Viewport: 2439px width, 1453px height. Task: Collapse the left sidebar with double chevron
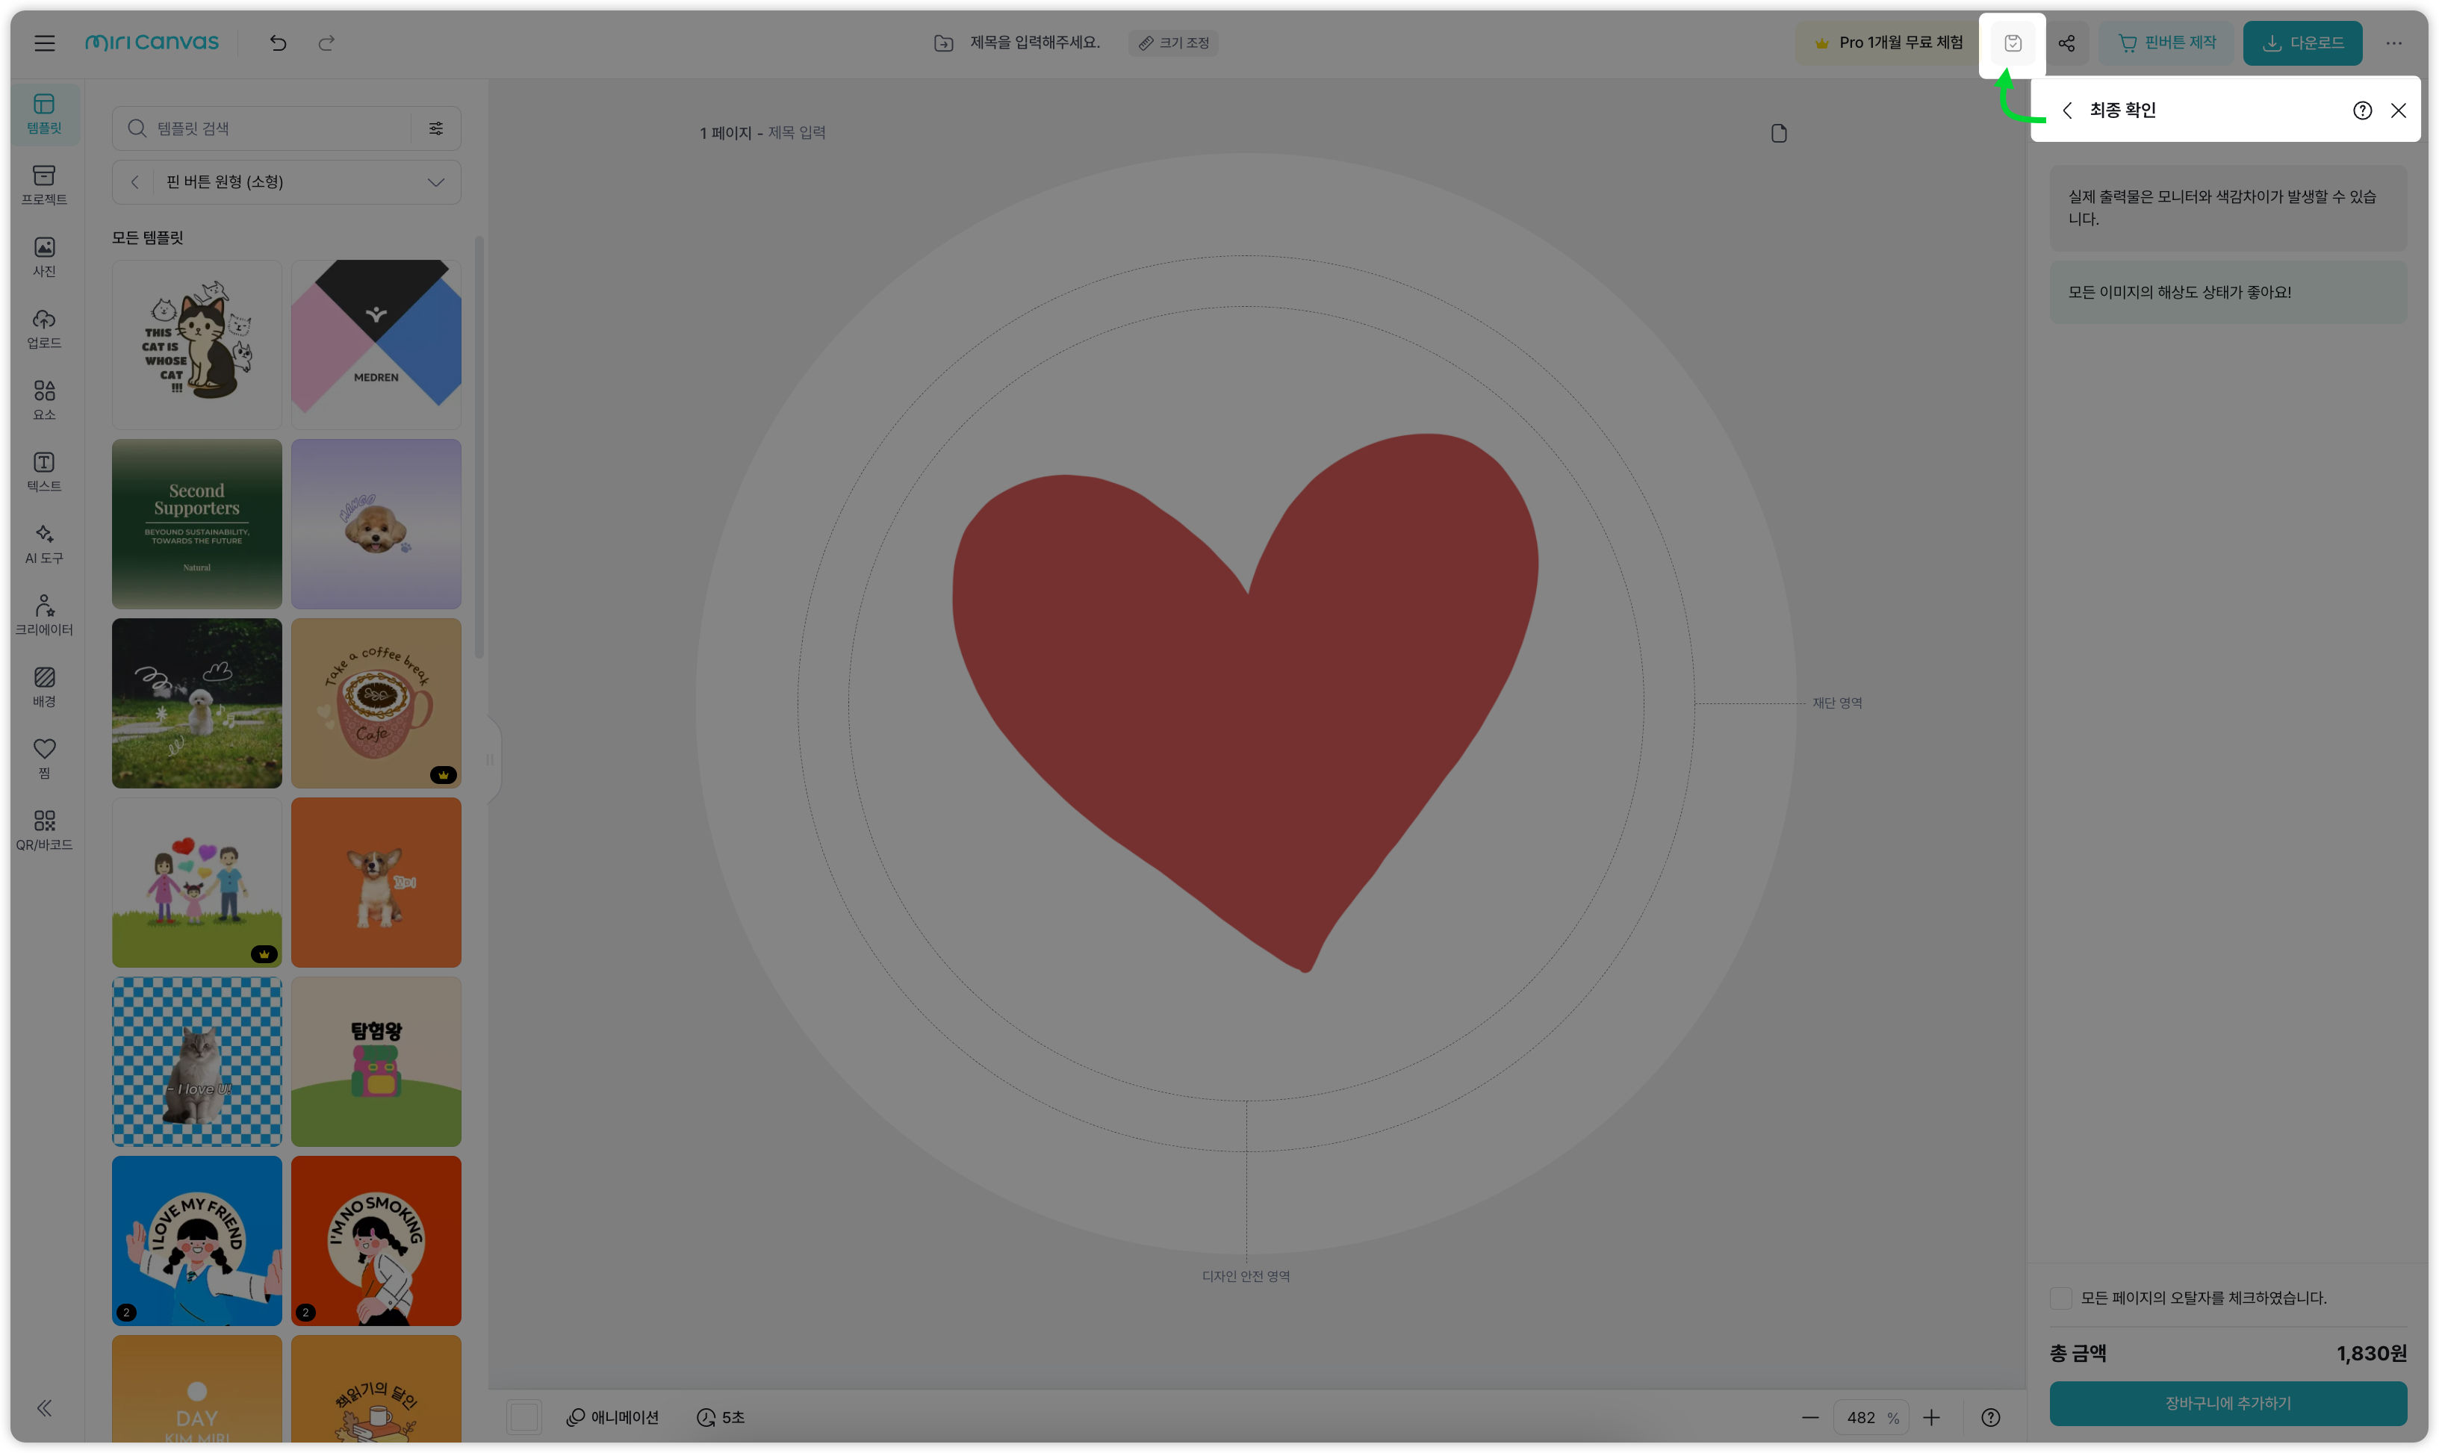coord(43,1407)
